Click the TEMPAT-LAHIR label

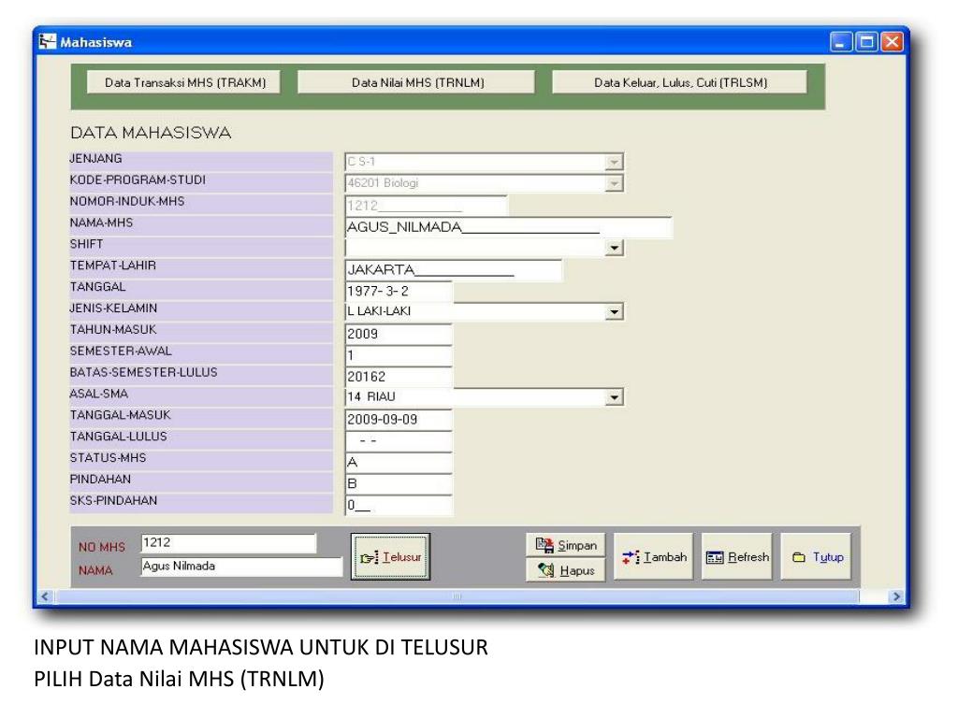(113, 266)
